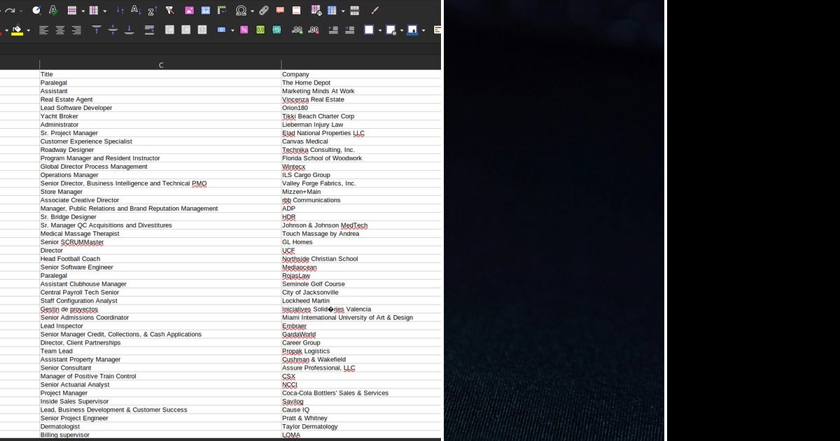Click the Insert Chart icon
The image size is (840, 441).
point(205,10)
